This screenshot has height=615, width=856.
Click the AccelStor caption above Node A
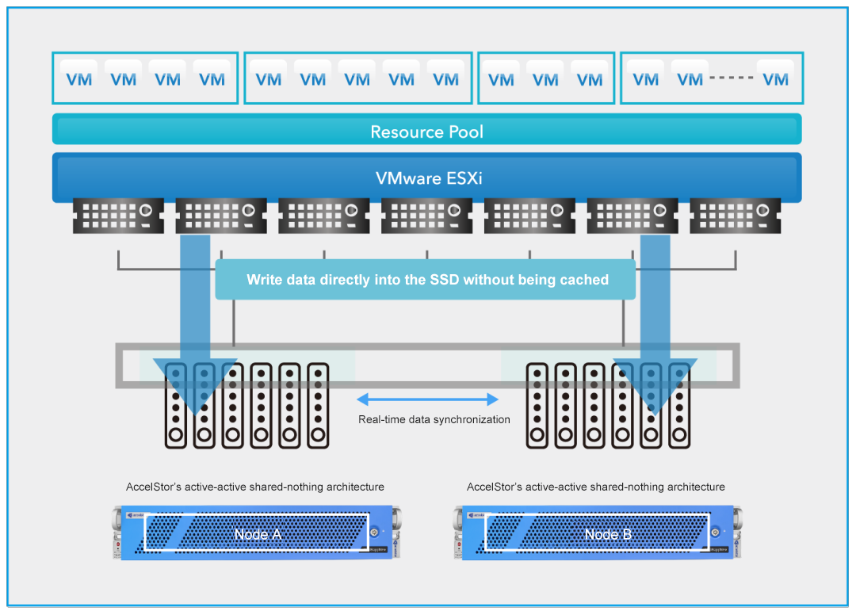(255, 487)
